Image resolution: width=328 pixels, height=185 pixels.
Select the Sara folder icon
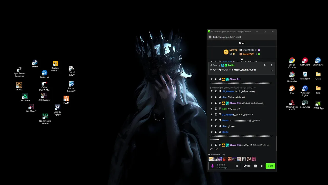click(x=318, y=90)
